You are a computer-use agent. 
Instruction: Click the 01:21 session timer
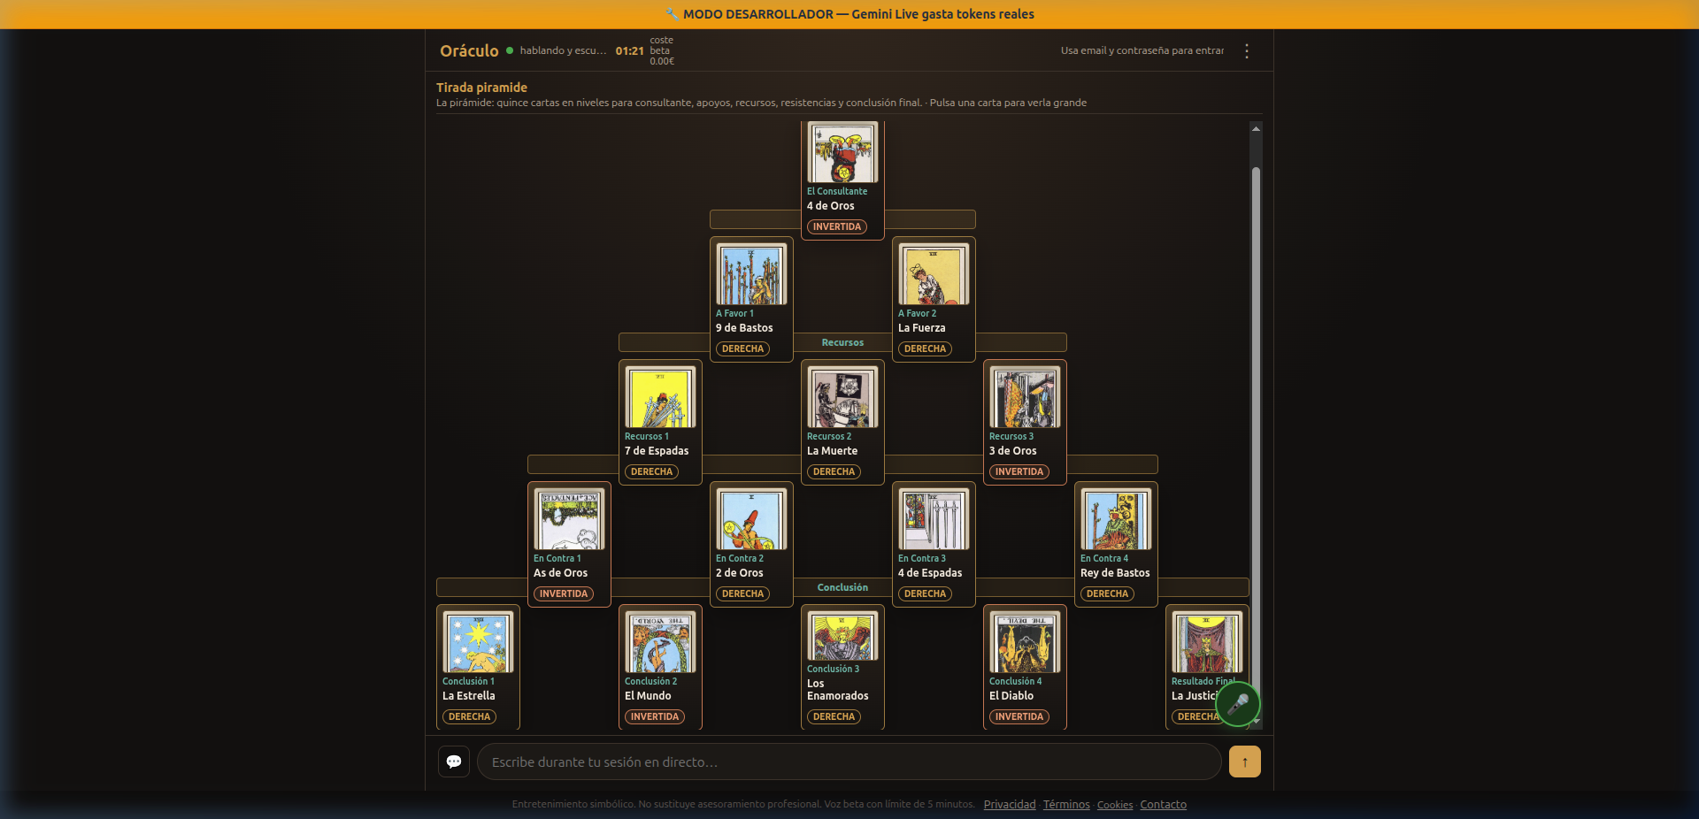(x=630, y=51)
